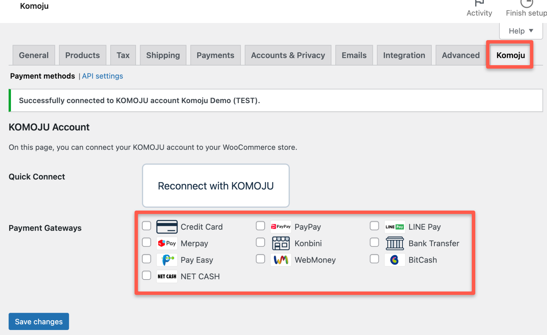This screenshot has width=547, height=335.
Task: Click the Credit Card payment icon
Action: tap(167, 227)
